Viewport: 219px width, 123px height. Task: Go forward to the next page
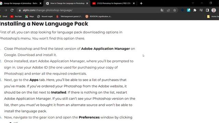(x=5, y=10)
